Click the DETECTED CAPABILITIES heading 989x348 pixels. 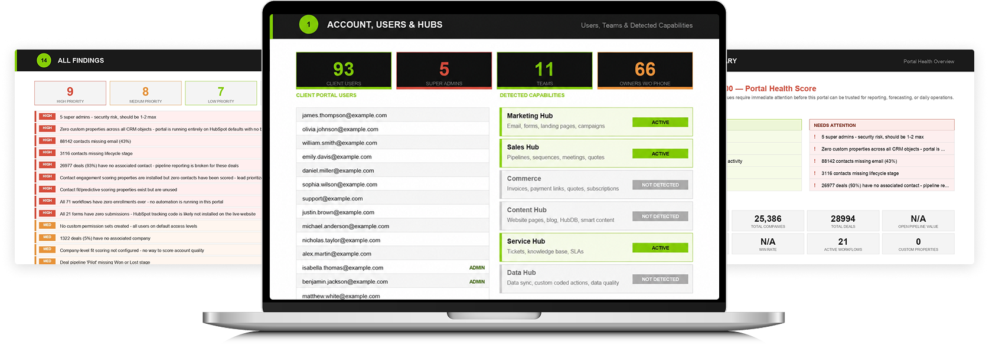pyautogui.click(x=532, y=95)
